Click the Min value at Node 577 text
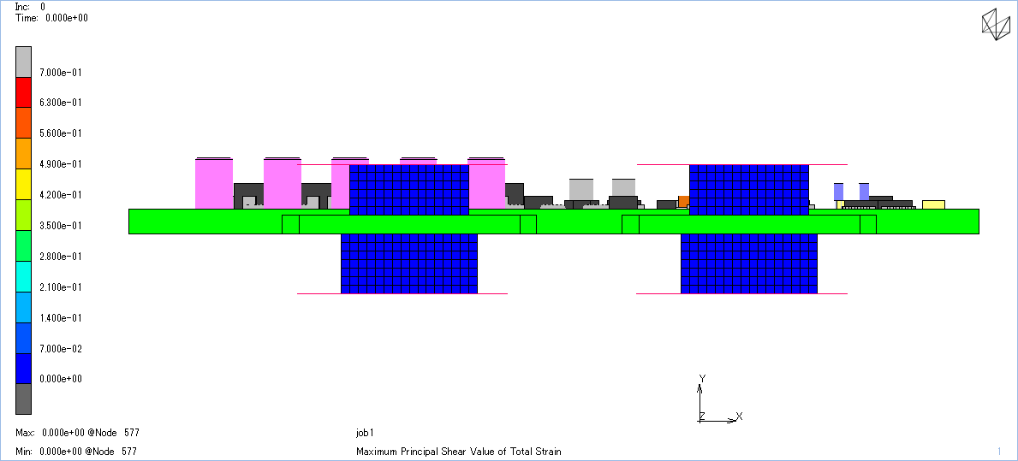Viewport: 1018px width, 461px height. (76, 451)
